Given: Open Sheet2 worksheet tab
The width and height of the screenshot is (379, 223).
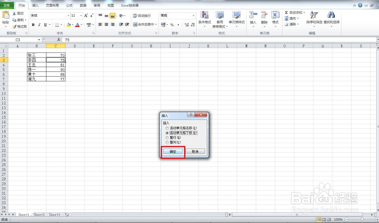Looking at the screenshot, I should coord(39,215).
